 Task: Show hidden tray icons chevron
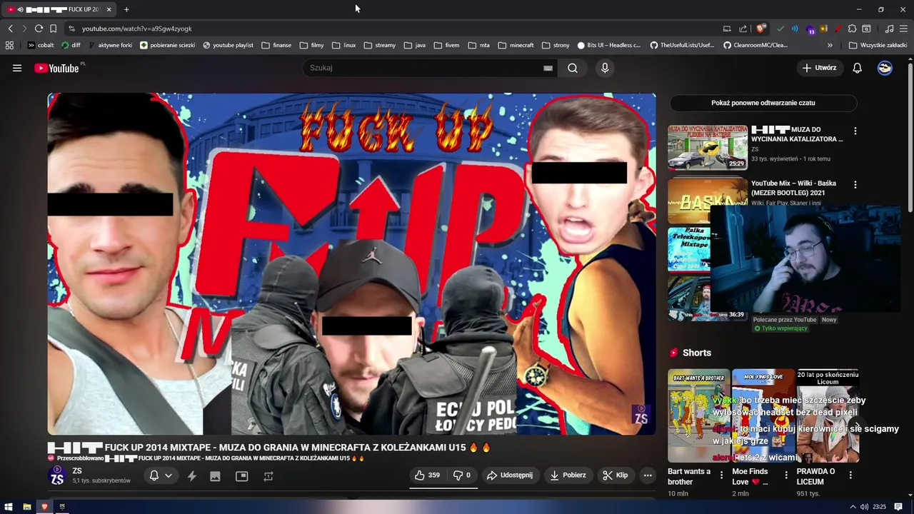click(852, 507)
